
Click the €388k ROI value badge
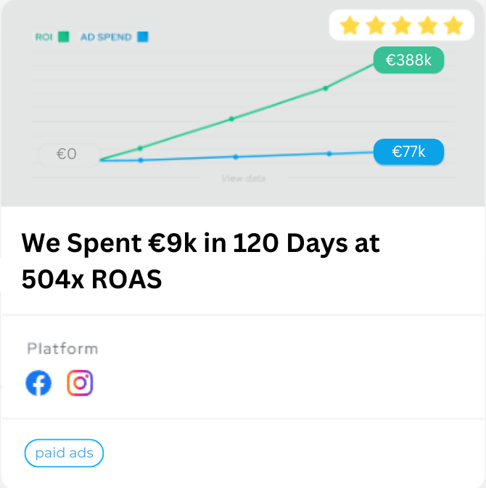[x=408, y=60]
